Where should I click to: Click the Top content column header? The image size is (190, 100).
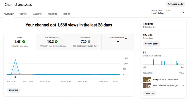(x=148, y=73)
